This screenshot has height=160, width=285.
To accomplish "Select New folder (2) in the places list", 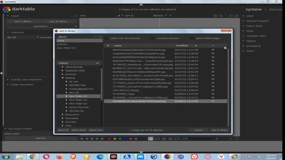I will pos(79,48).
